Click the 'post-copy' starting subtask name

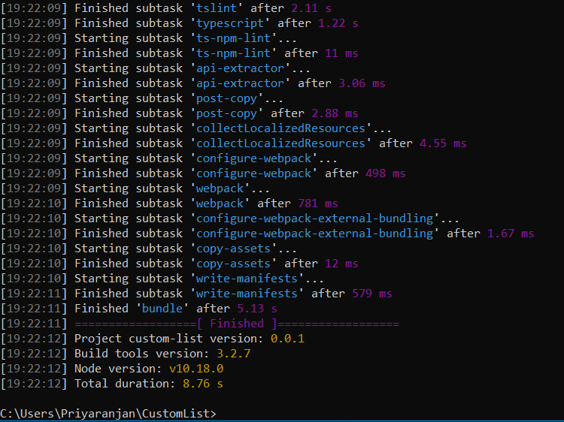226,98
